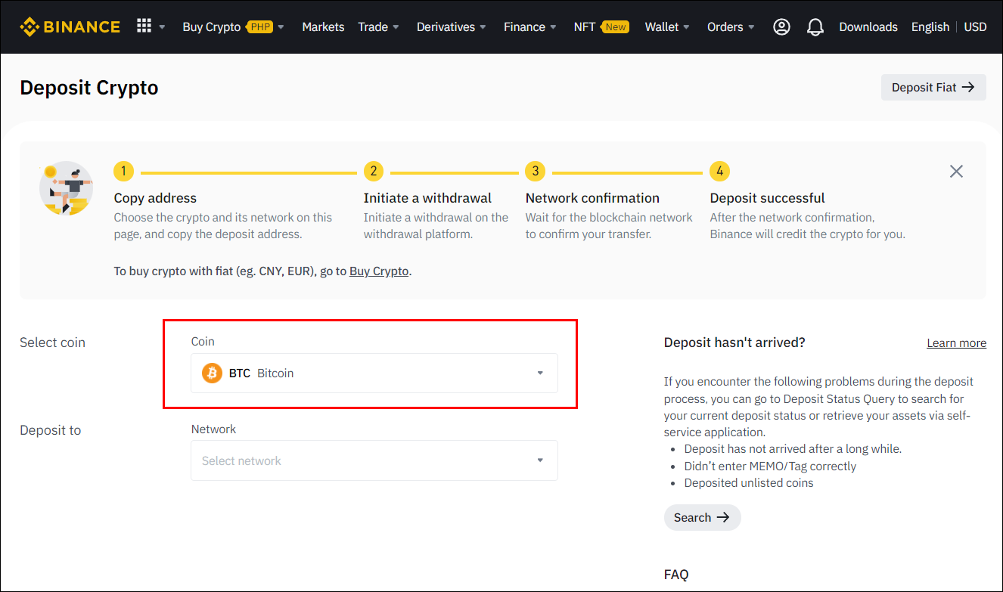Click the New badge beside NFT
This screenshot has width=1003, height=592.
pos(615,26)
